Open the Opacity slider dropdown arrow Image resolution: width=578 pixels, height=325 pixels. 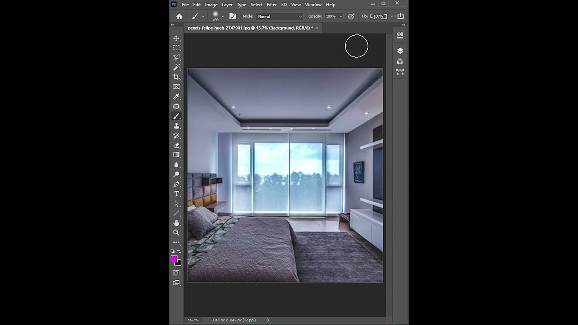tap(340, 16)
